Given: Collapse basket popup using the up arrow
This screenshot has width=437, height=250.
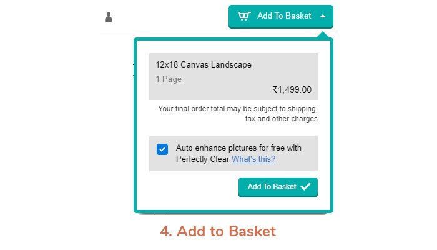Looking at the screenshot, I should tap(322, 16).
